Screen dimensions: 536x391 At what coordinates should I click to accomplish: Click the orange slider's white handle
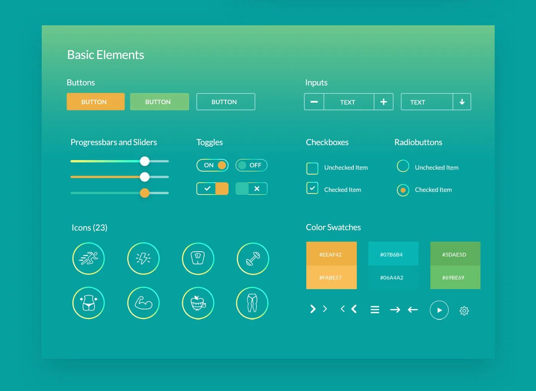coord(145,177)
